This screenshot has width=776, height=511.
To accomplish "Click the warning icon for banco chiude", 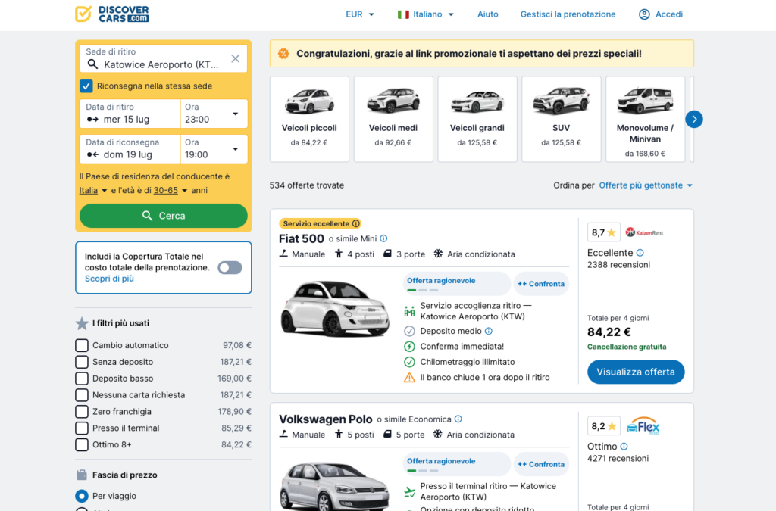I will click(x=409, y=378).
